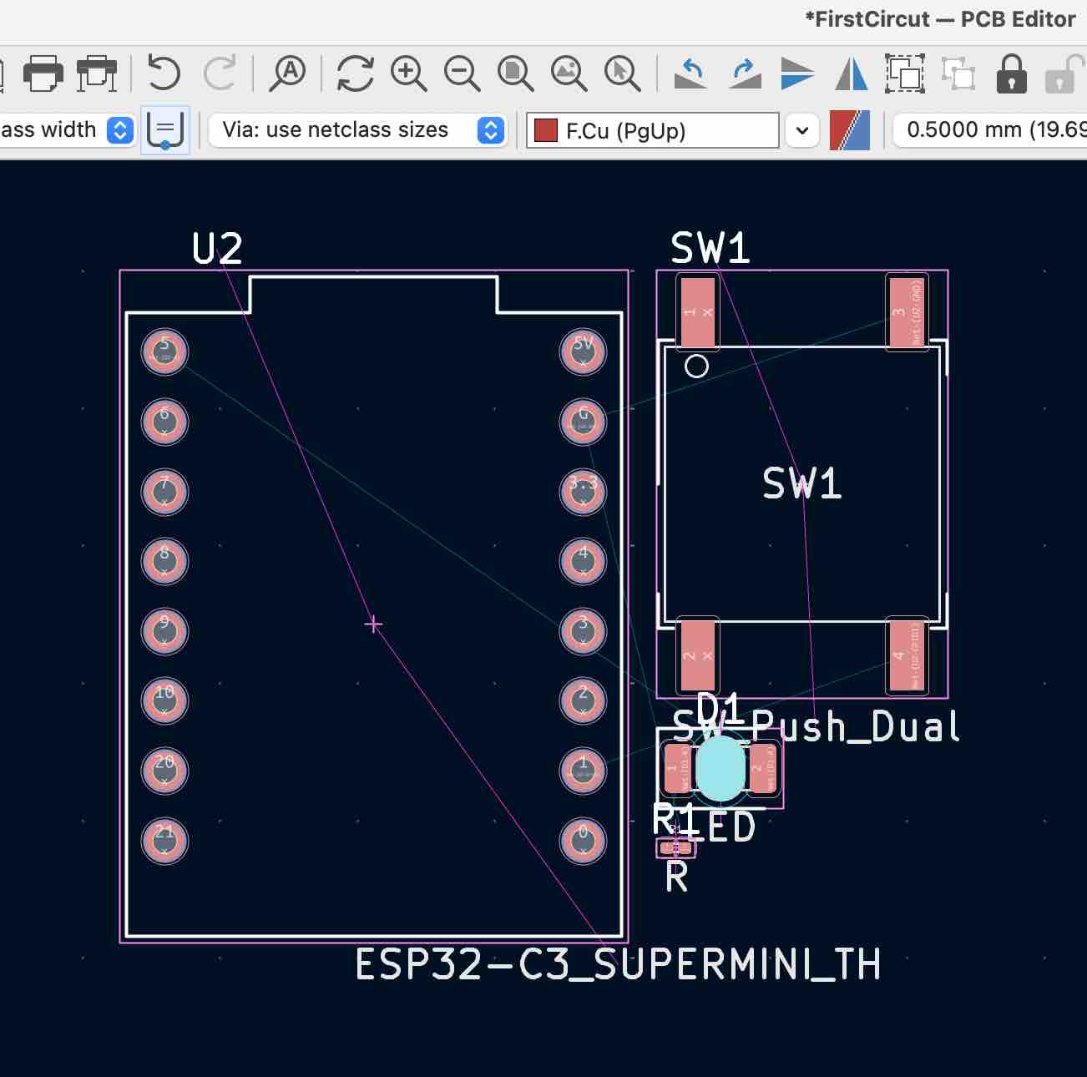Select the ESP32-C3_SUPERMINI_TH value text
Viewport: 1087px width, 1077px height.
pyautogui.click(x=619, y=964)
